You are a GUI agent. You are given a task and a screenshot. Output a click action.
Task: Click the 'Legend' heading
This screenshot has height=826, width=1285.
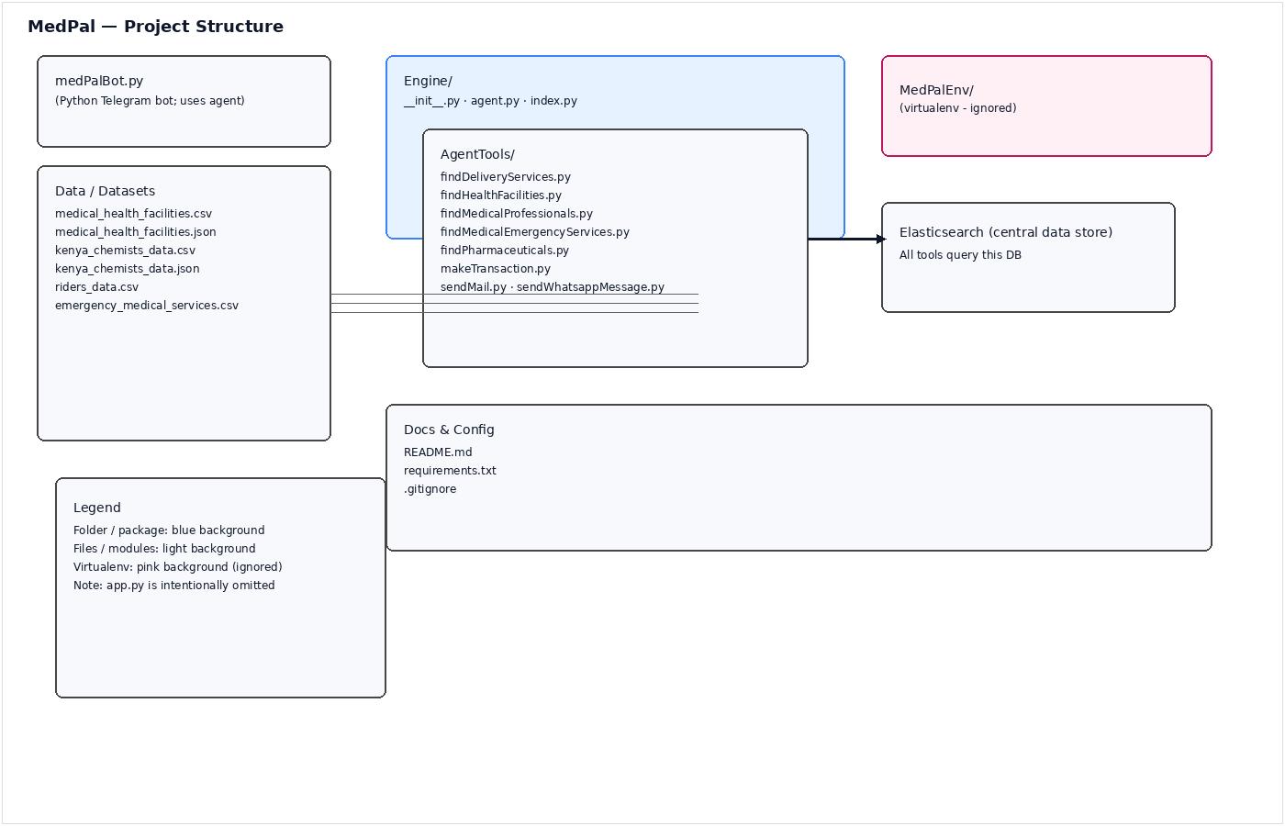click(x=97, y=508)
